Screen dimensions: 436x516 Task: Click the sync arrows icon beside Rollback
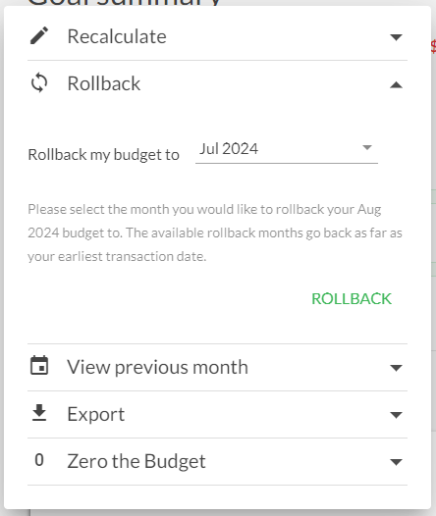point(39,82)
